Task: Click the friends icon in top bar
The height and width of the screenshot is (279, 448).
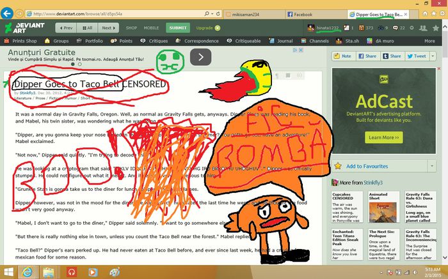Action: [x=423, y=27]
